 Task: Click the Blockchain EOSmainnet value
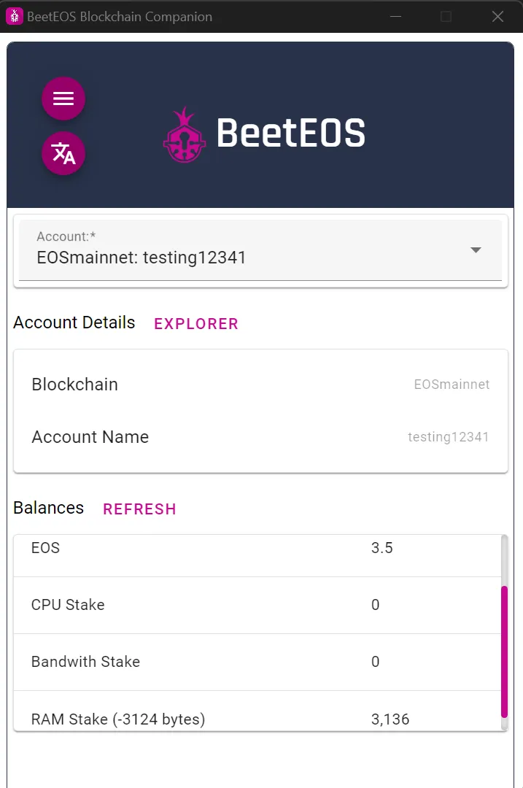pos(452,385)
